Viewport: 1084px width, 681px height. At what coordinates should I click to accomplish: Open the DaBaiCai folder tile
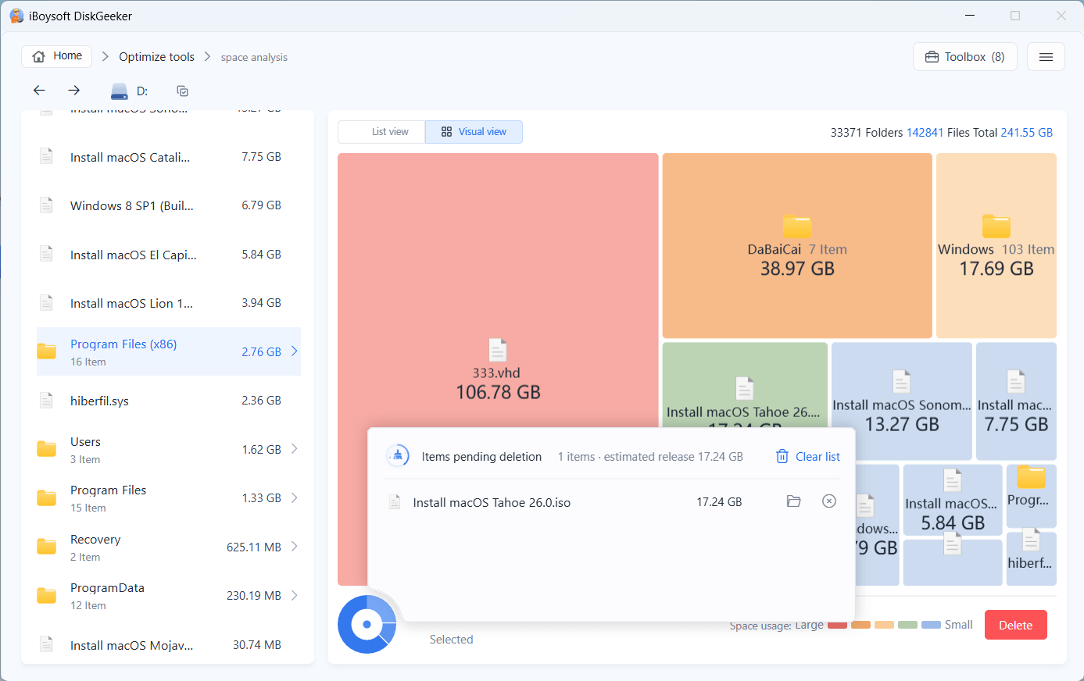coord(797,246)
